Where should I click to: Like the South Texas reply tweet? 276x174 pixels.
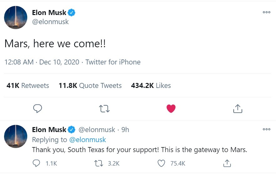(161, 163)
